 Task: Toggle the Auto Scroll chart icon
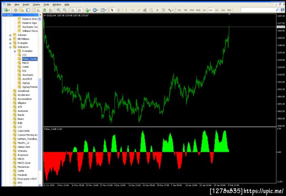click(x=73, y=10)
